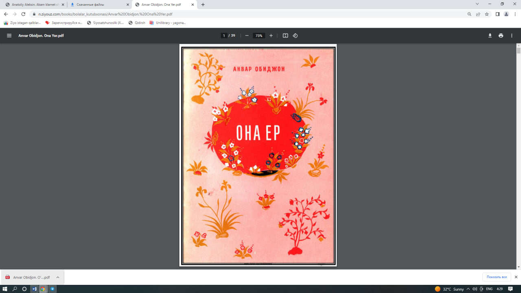Close the Anvar Obidjon PDF tab

click(x=192, y=4)
